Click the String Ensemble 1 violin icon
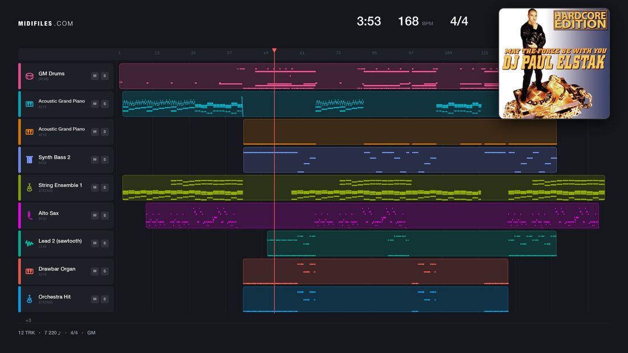Screen dimensions: 628x353 click(29, 188)
